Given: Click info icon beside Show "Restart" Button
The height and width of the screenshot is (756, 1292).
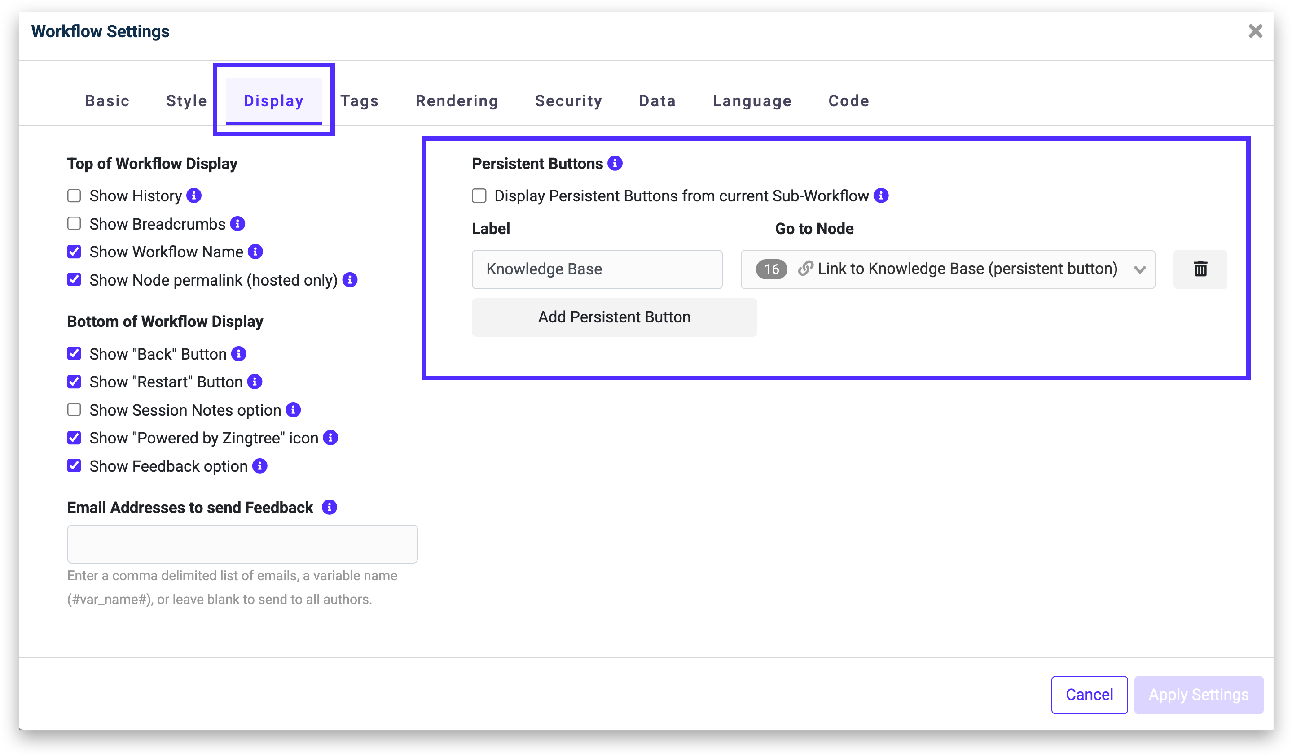Looking at the screenshot, I should click(x=255, y=382).
